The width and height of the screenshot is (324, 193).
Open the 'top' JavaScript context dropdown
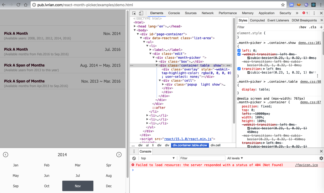coord(158,158)
